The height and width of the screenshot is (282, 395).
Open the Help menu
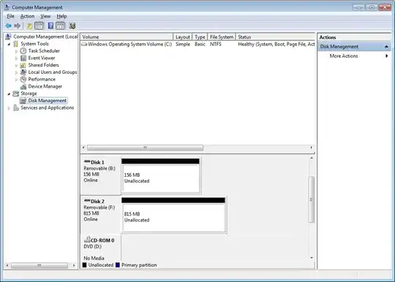click(61, 16)
